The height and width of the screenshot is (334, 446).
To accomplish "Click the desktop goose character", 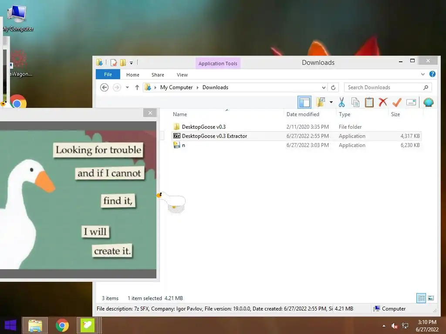I will [x=172, y=202].
